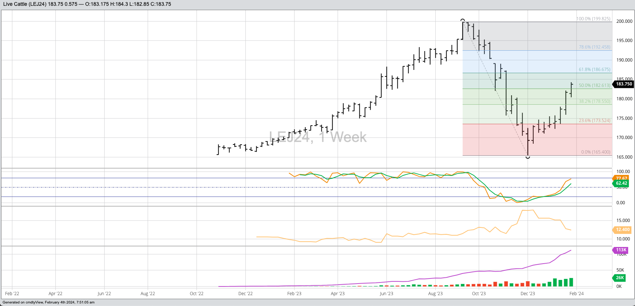Viewport: 635px width, 306px height.
Task: Click the Generated on cmdtyView footer text
Action: (x=48, y=302)
